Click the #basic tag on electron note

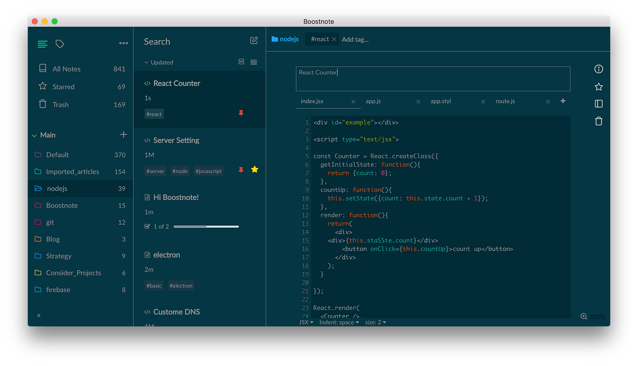[x=154, y=286]
